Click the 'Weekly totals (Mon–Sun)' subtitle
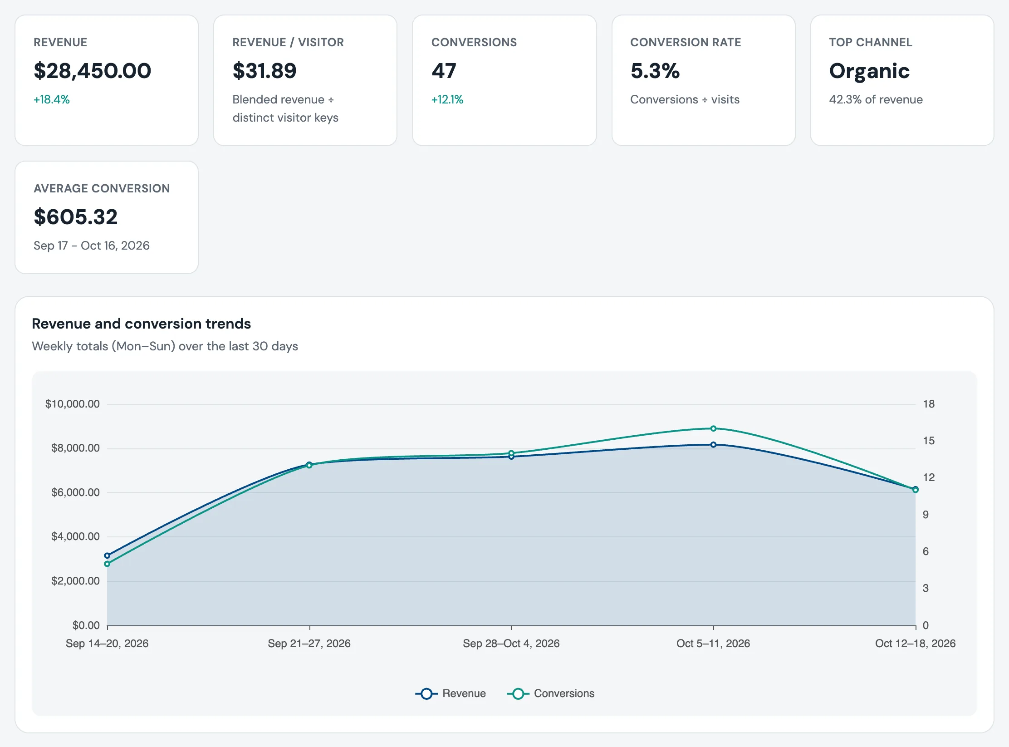The width and height of the screenshot is (1009, 747). coord(165,346)
